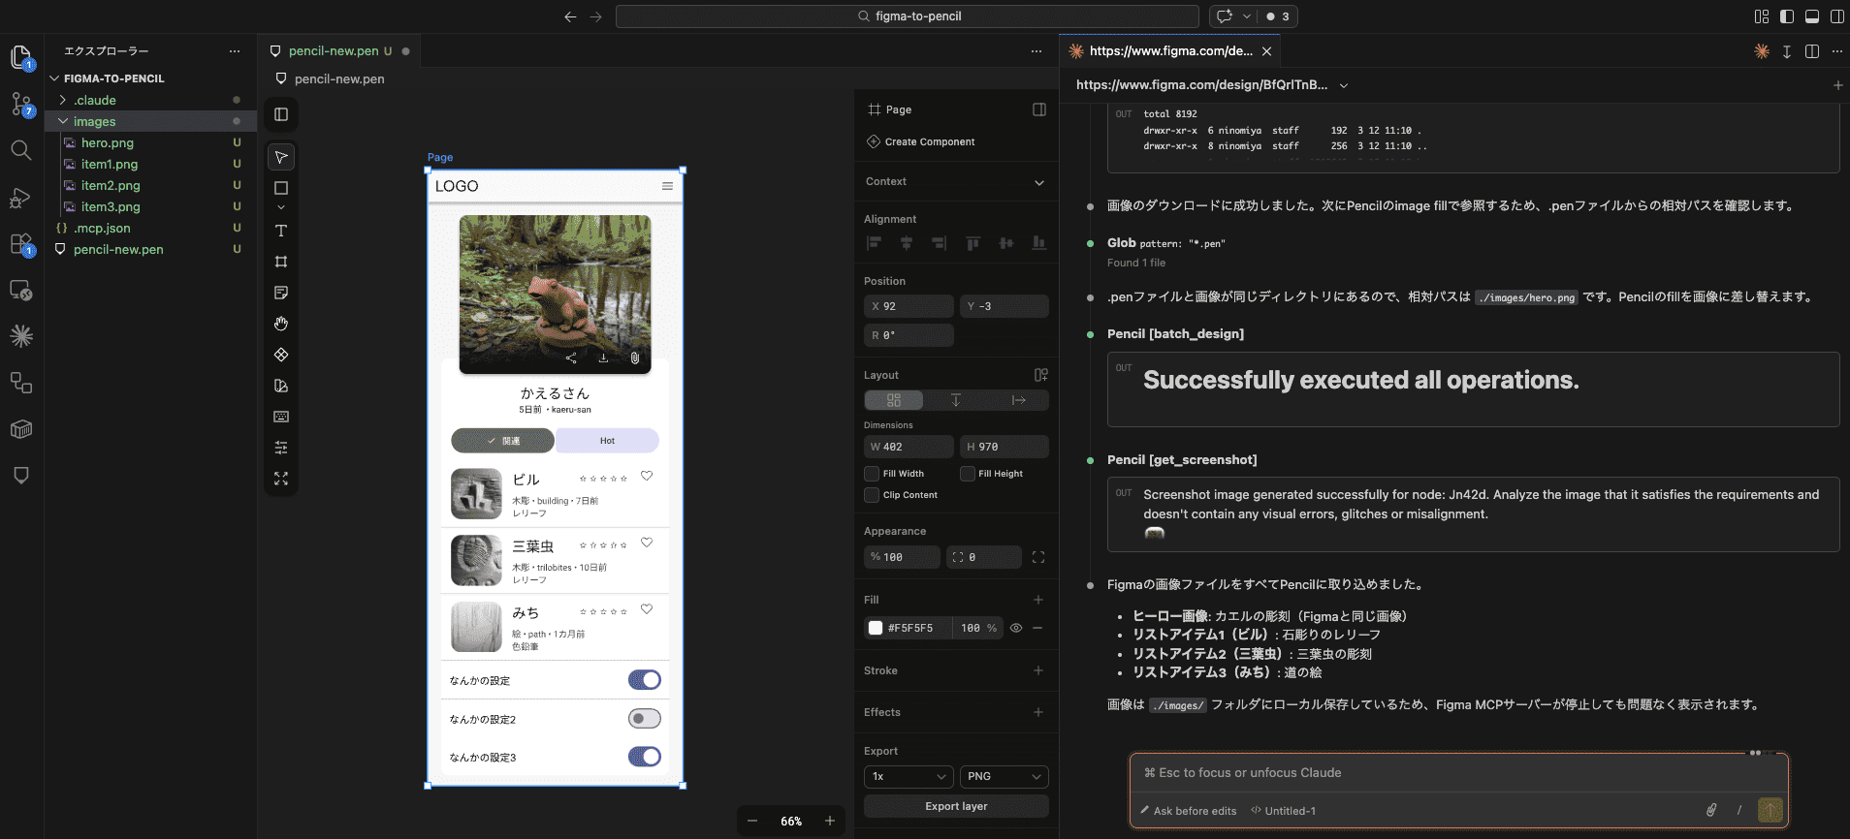This screenshot has height=839, width=1850.
Task: Click the zoom-in plus button
Action: pyautogui.click(x=830, y=821)
